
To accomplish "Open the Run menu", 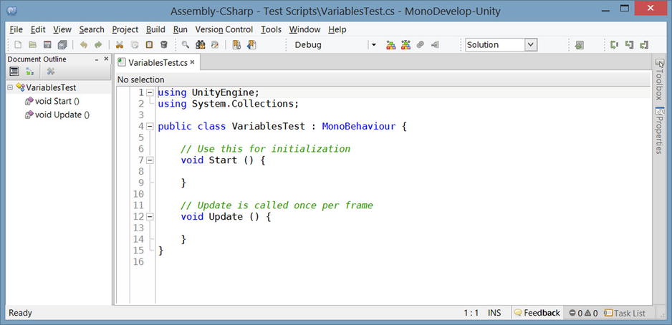I will [181, 29].
